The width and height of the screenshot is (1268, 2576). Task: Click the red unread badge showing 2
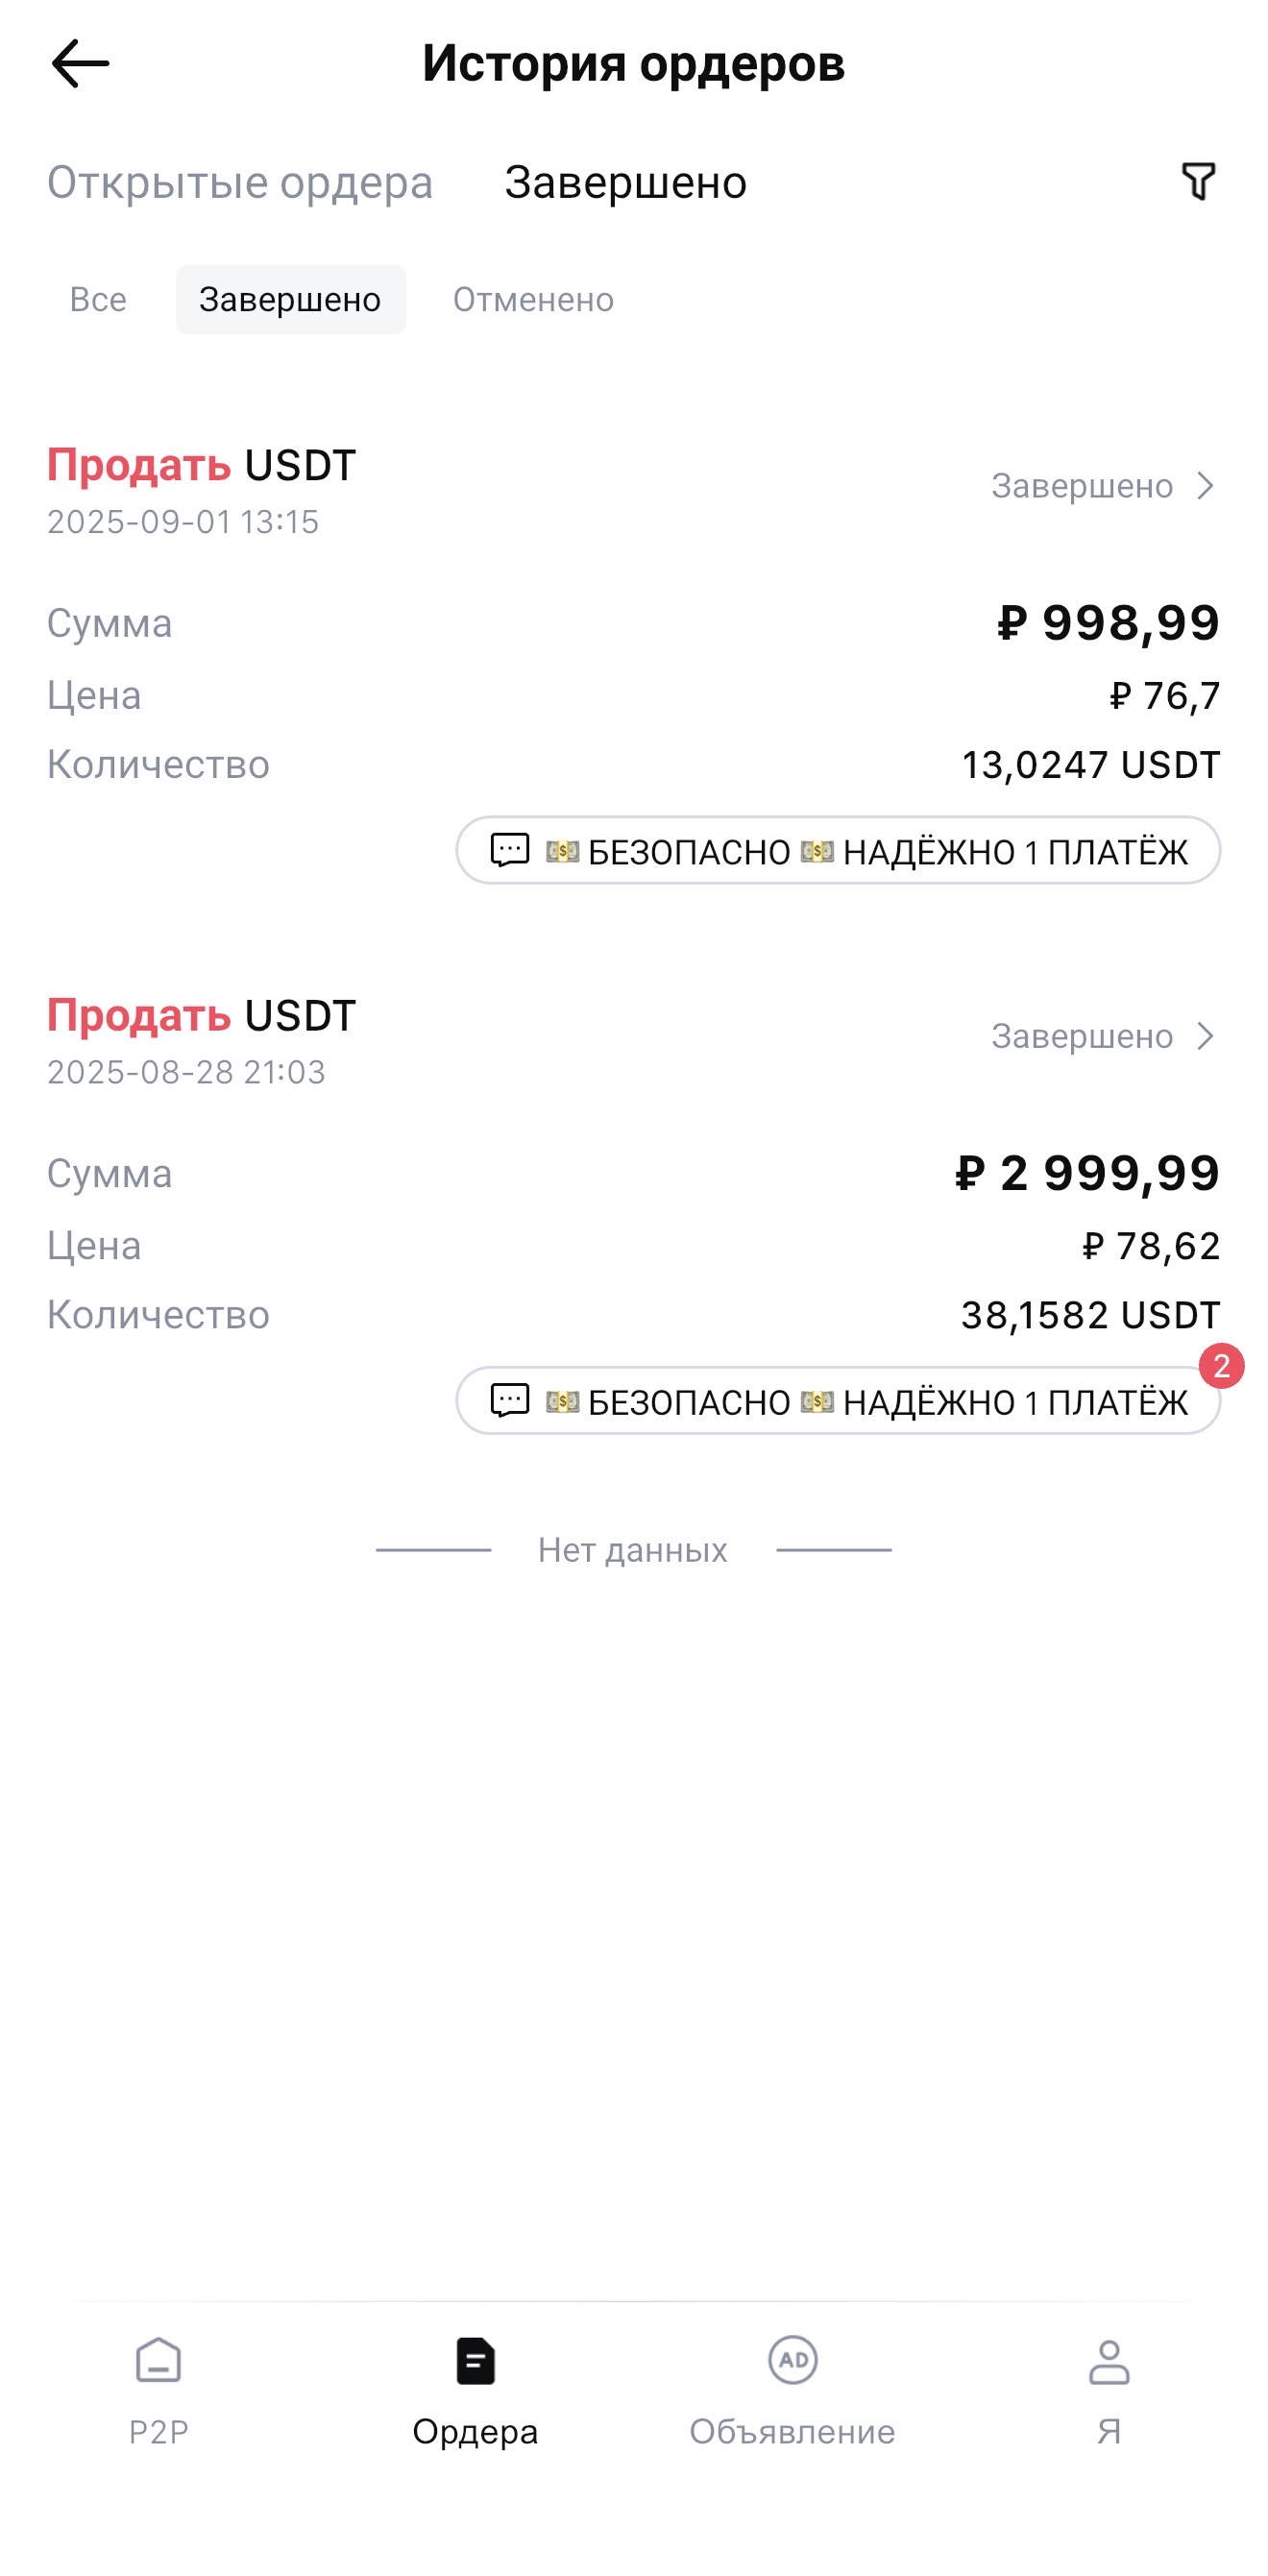1221,1366
